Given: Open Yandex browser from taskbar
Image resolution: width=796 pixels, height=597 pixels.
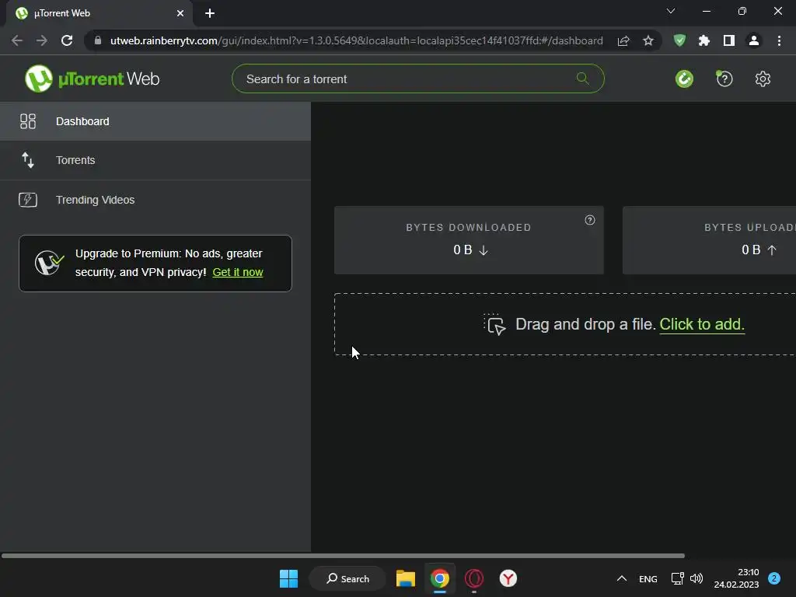Looking at the screenshot, I should click(x=508, y=578).
